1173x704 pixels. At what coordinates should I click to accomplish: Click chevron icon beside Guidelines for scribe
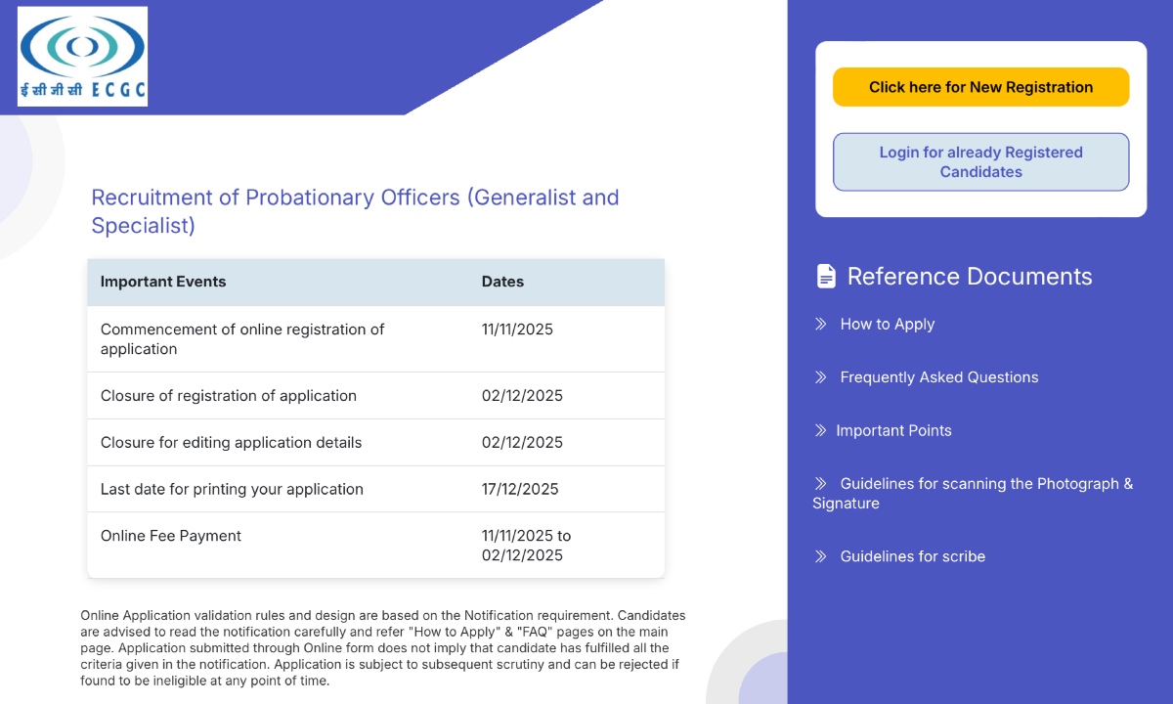click(821, 556)
